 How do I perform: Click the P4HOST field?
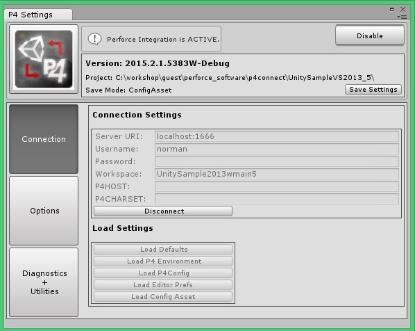pyautogui.click(x=277, y=186)
